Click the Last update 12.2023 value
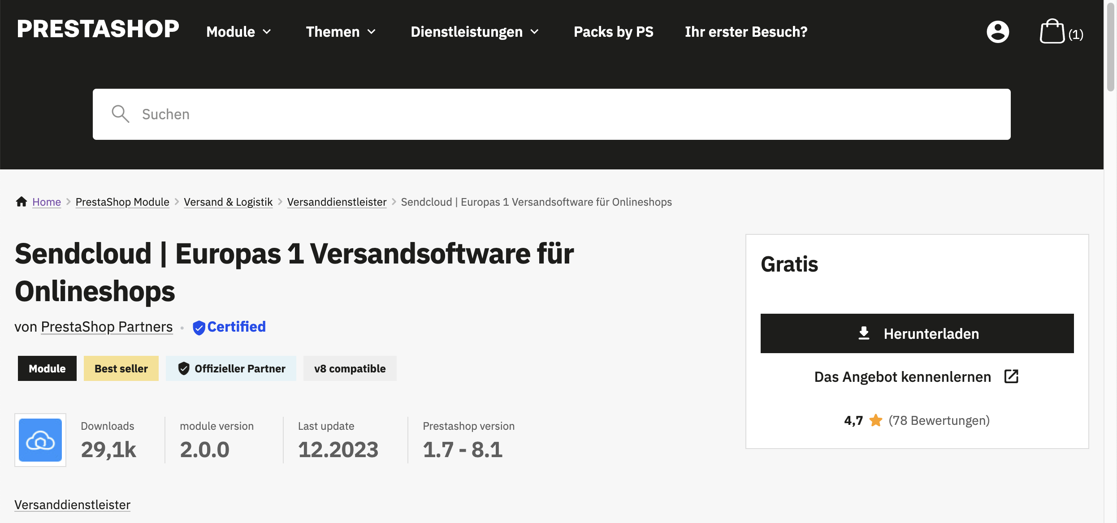 pos(338,450)
